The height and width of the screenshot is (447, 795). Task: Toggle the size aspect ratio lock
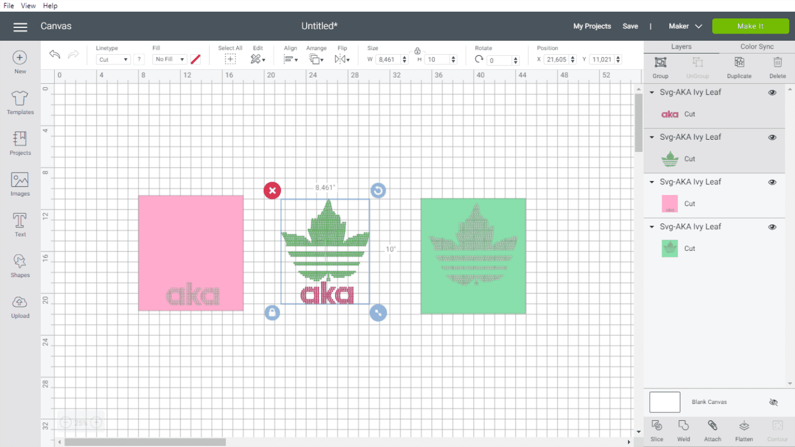[x=417, y=51]
